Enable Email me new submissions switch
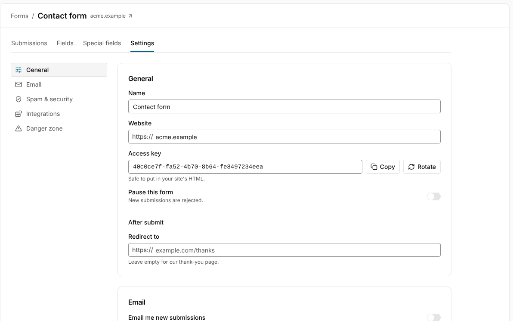Screen dimensions: 513x321 tap(433, 318)
